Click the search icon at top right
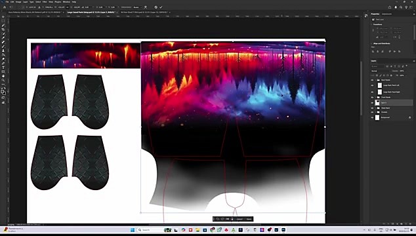The height and width of the screenshot is (236, 416). click(x=401, y=7)
